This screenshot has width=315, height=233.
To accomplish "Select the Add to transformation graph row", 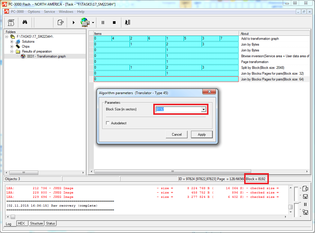I will [x=199, y=39].
